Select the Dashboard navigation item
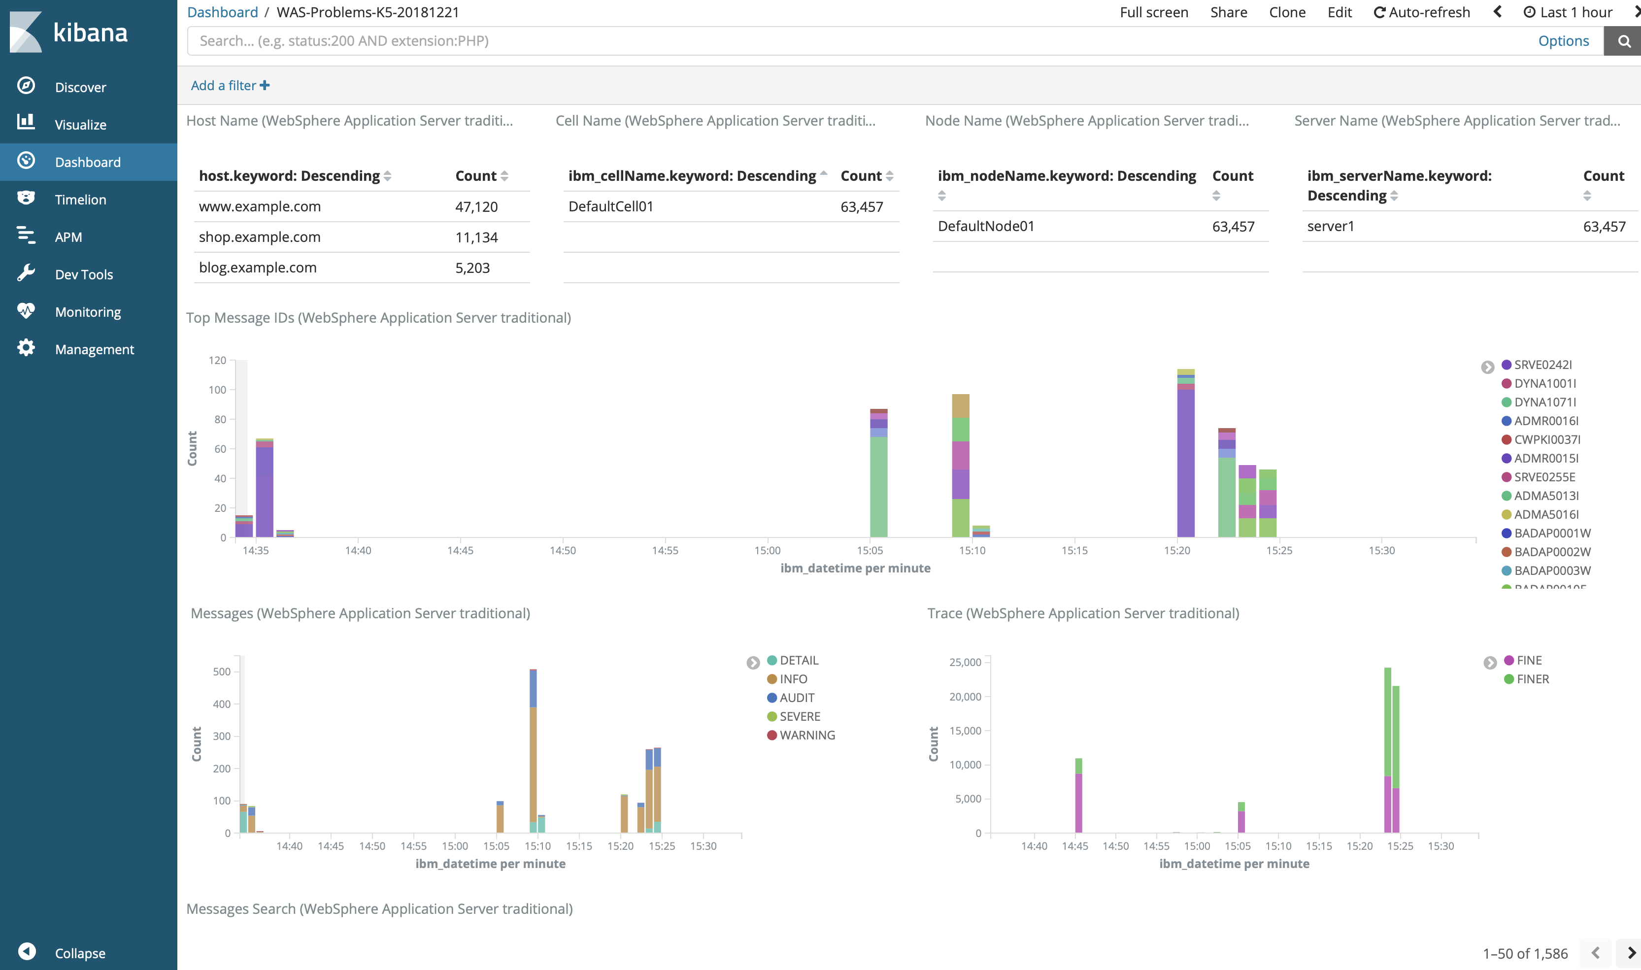The width and height of the screenshot is (1641, 970). click(88, 162)
